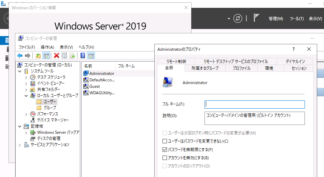This screenshot has height=177, width=324.
Task: Select 共有フォルダー in the tree
Action: click(x=48, y=90)
